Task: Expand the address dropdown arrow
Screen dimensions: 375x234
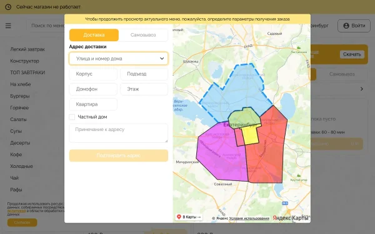Action: [x=162, y=59]
